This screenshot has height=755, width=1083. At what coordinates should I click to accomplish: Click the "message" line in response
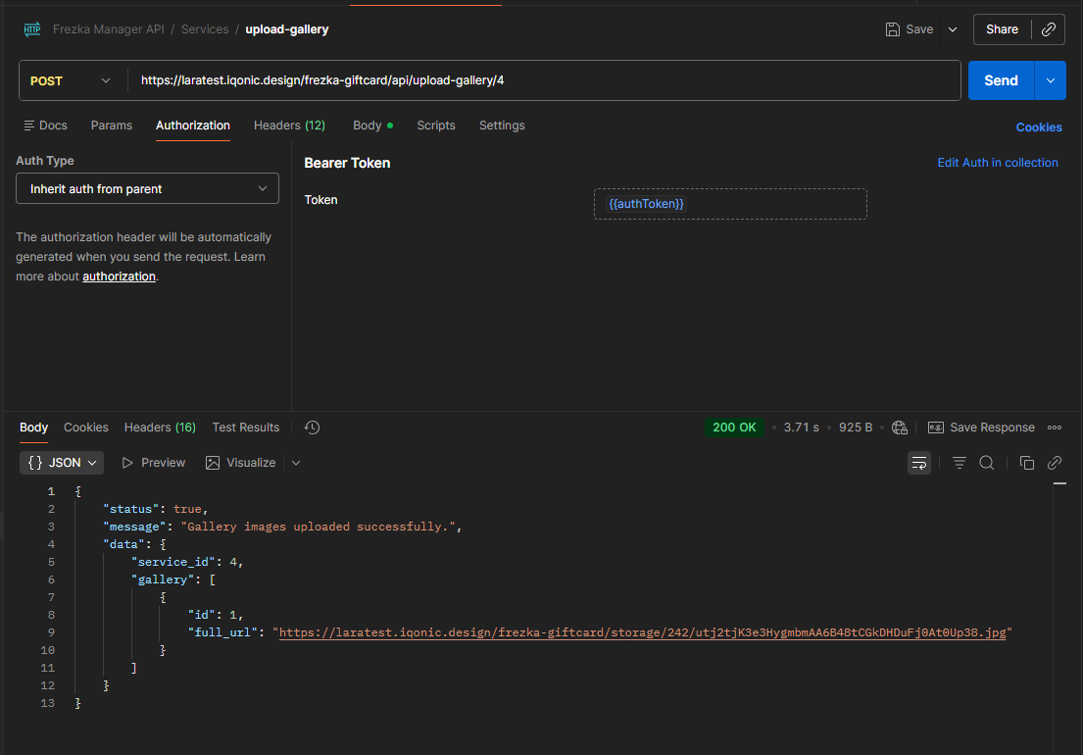coord(282,527)
